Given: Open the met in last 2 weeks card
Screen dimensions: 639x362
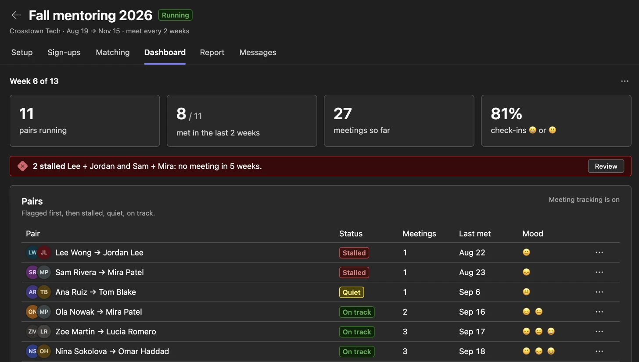Looking at the screenshot, I should click(x=242, y=121).
